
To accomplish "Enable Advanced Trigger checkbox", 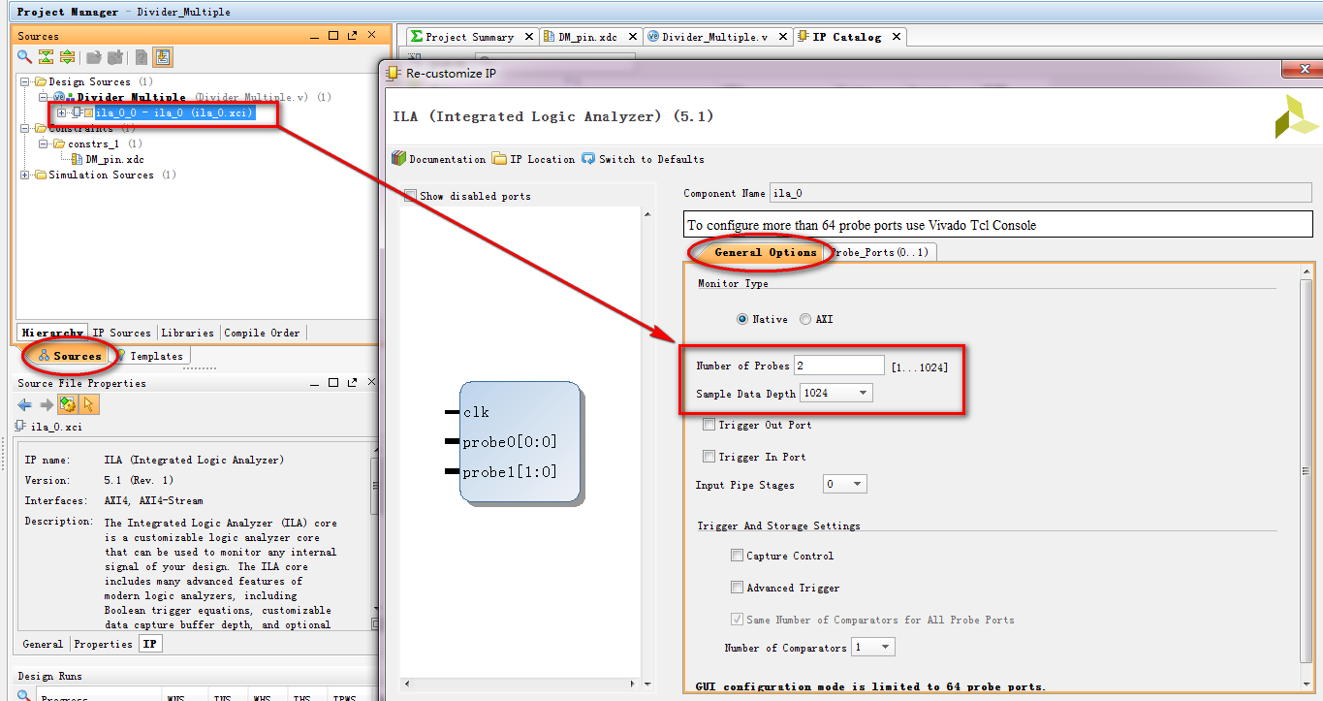I will coord(738,588).
